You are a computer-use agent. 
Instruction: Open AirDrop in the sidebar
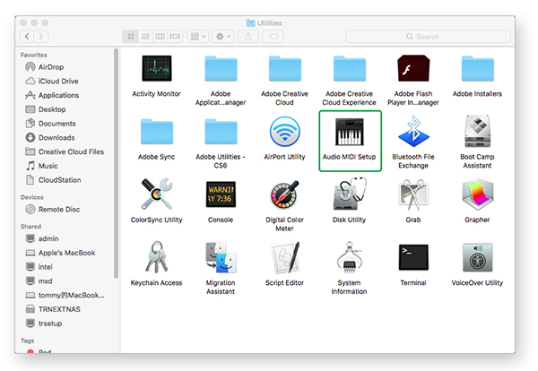click(x=65, y=67)
